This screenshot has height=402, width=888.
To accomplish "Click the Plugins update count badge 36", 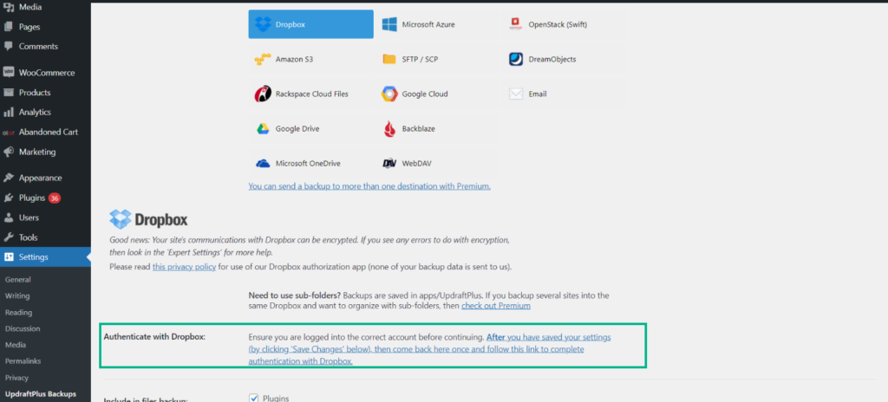I will pos(55,198).
